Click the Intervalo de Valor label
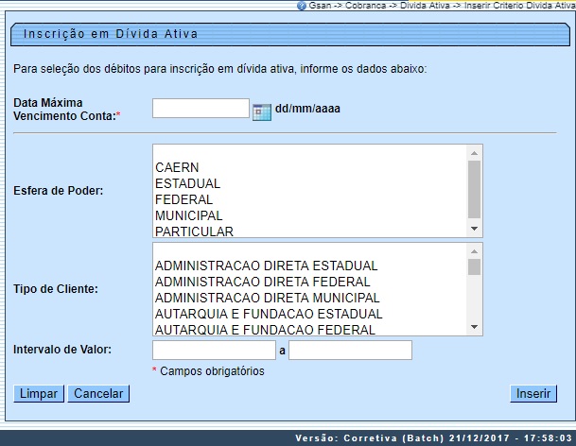576x446 pixels. [x=62, y=350]
